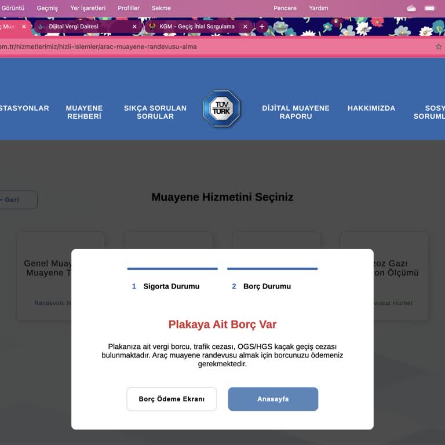445x445 pixels.
Task: Open the Profiller menu
Action: click(129, 8)
